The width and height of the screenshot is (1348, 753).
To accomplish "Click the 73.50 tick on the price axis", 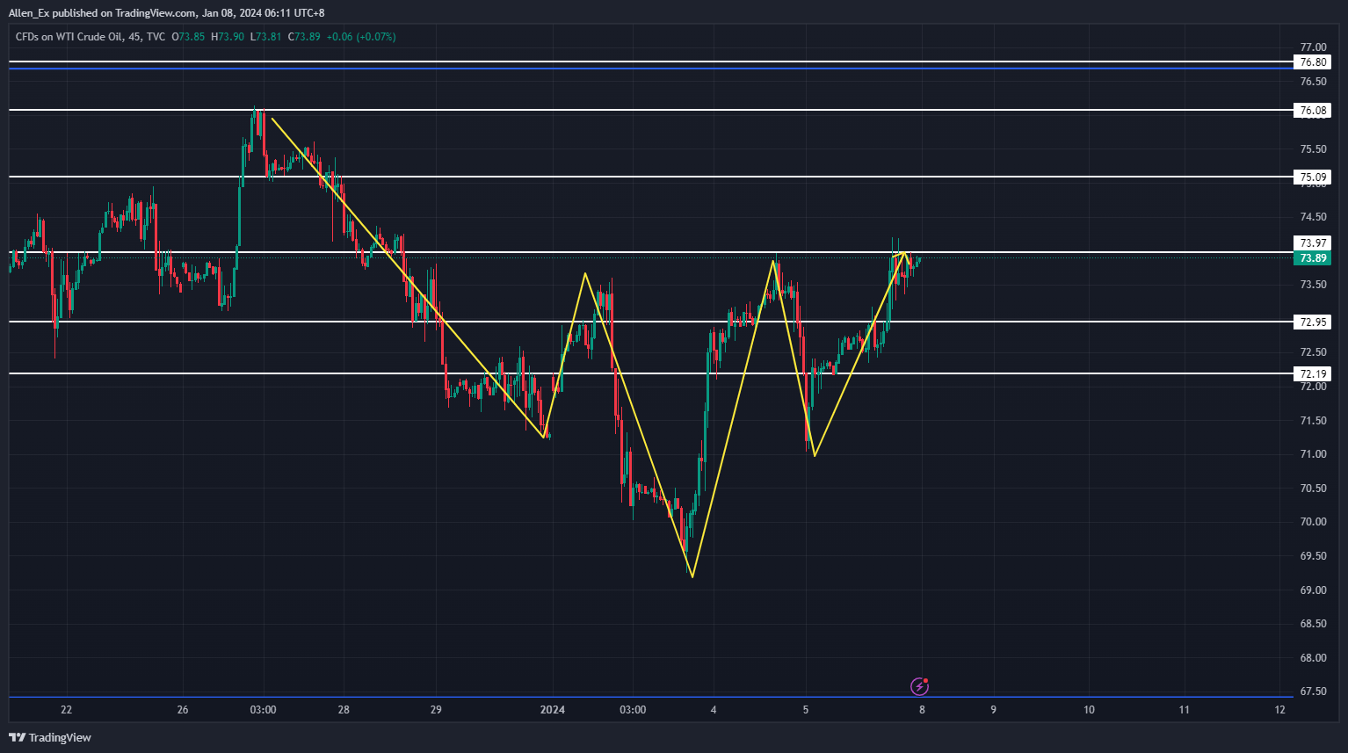I will click(1313, 285).
